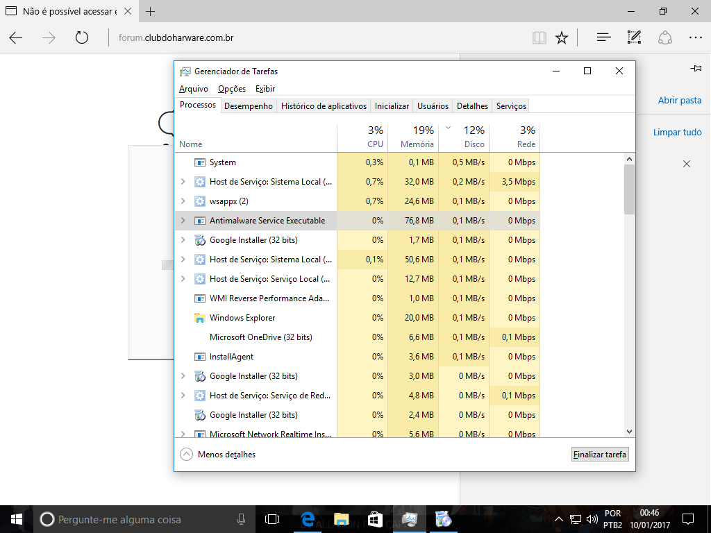Expand the Google Installer row using 1,7 MB
Viewport: 711px width, 533px height.
pyautogui.click(x=183, y=240)
